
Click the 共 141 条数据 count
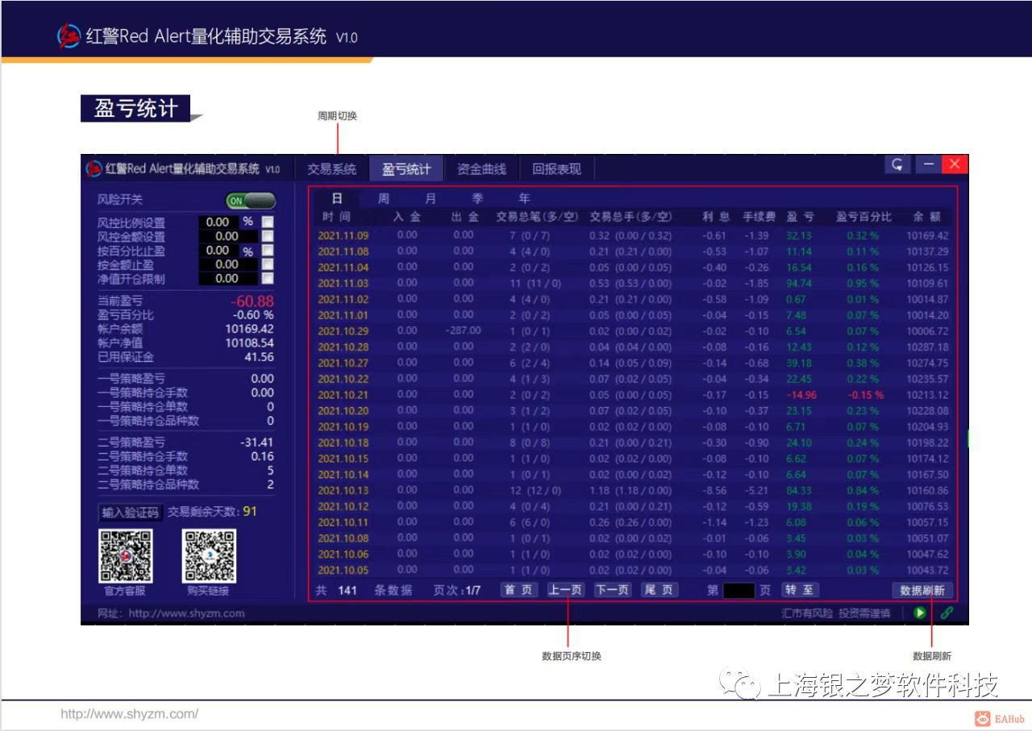(x=364, y=591)
